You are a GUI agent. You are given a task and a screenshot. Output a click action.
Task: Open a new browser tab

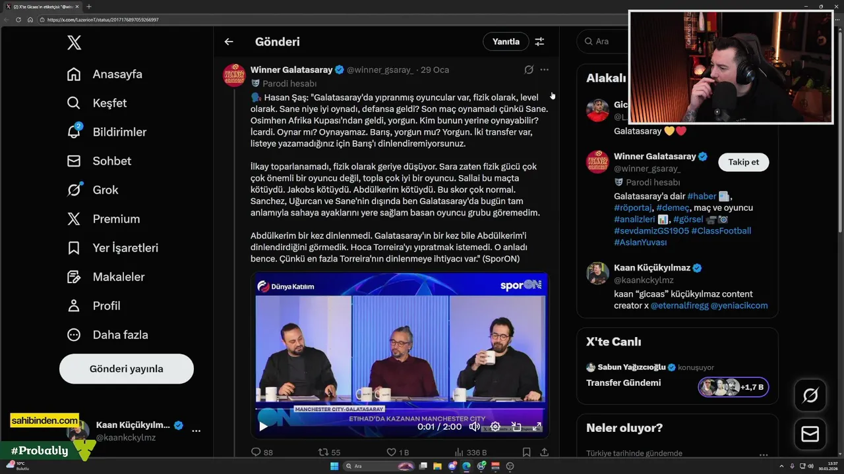(x=89, y=7)
